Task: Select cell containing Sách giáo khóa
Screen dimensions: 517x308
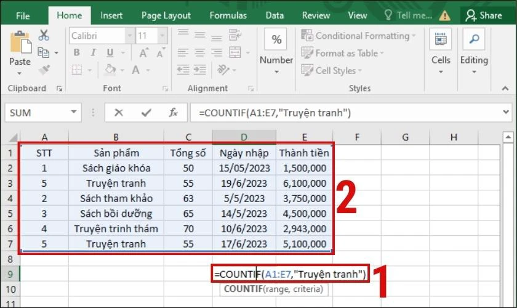Action: 116,168
